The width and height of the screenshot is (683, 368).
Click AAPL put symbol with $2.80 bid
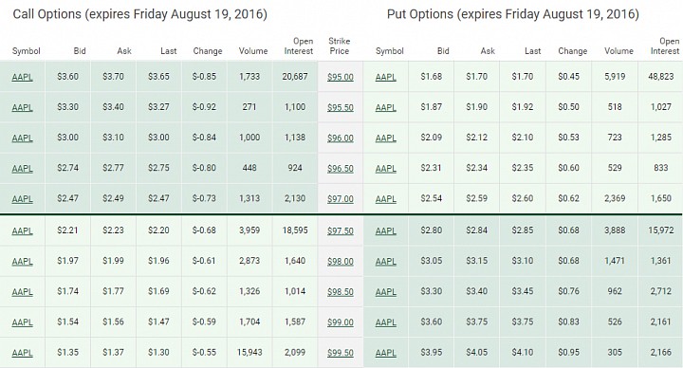(x=386, y=230)
